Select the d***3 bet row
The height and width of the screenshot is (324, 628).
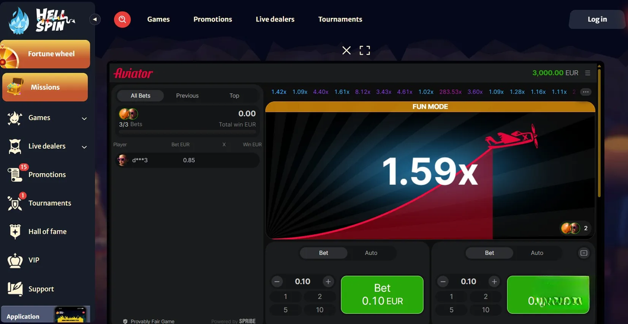[x=187, y=160]
